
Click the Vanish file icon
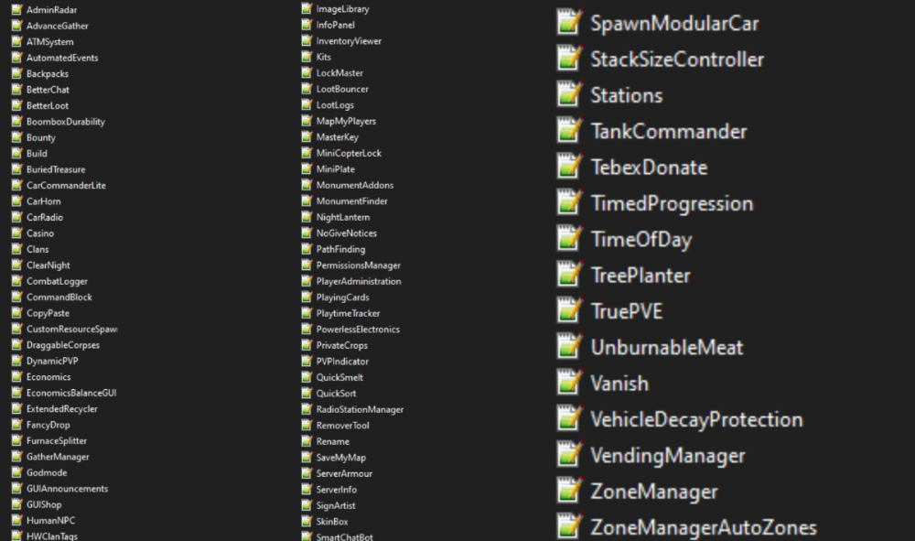tap(568, 384)
